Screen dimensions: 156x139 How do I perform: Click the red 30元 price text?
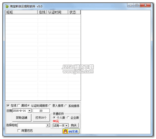coord(56,121)
